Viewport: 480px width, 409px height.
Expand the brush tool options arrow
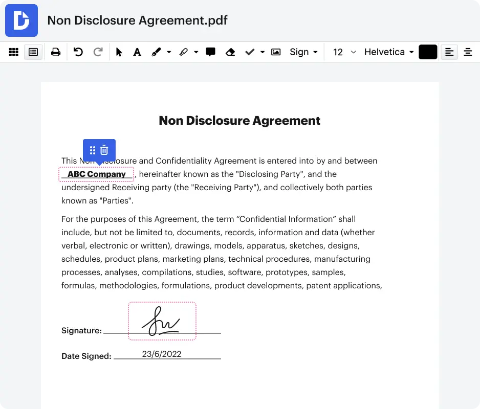click(x=169, y=52)
